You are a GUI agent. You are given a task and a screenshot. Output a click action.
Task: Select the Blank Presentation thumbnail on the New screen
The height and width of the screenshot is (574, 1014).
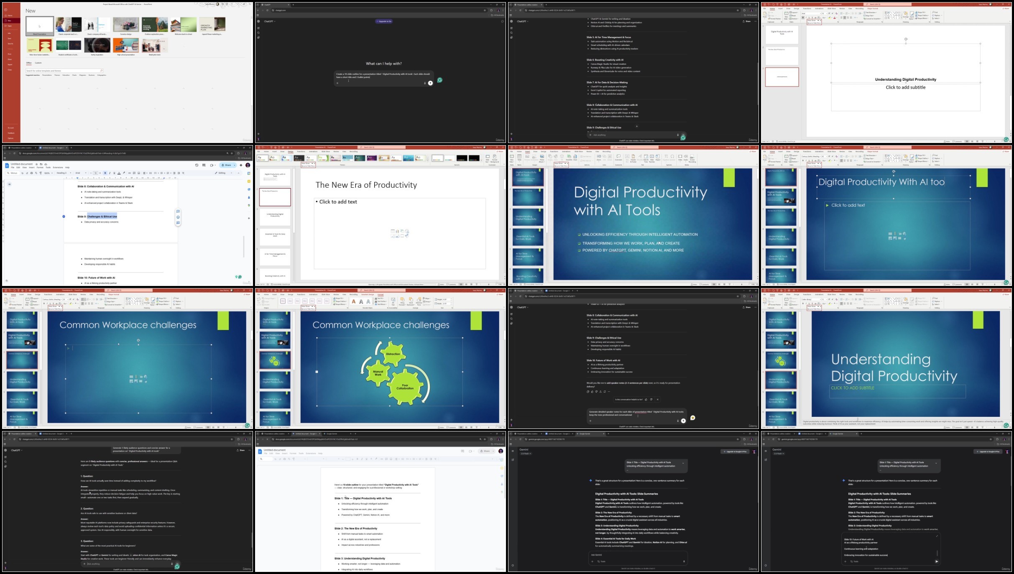(40, 26)
